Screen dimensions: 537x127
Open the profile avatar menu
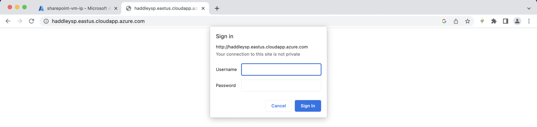(x=517, y=21)
